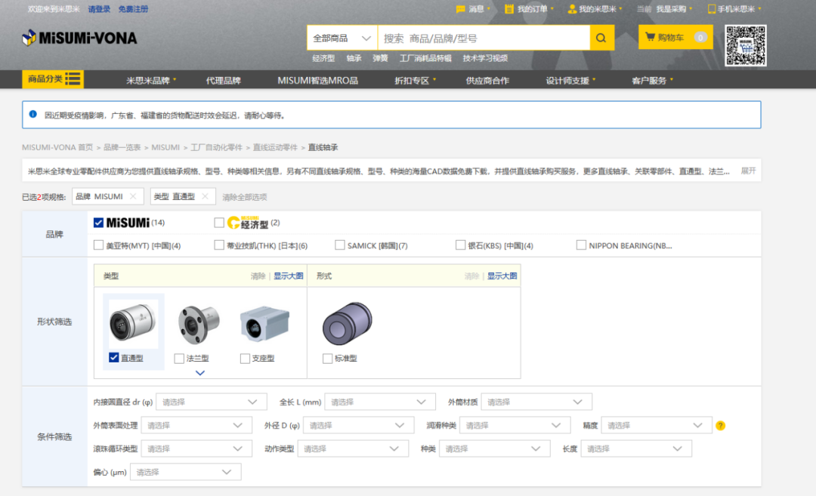Click 品牌一览表 breadcrumb link

click(122, 148)
